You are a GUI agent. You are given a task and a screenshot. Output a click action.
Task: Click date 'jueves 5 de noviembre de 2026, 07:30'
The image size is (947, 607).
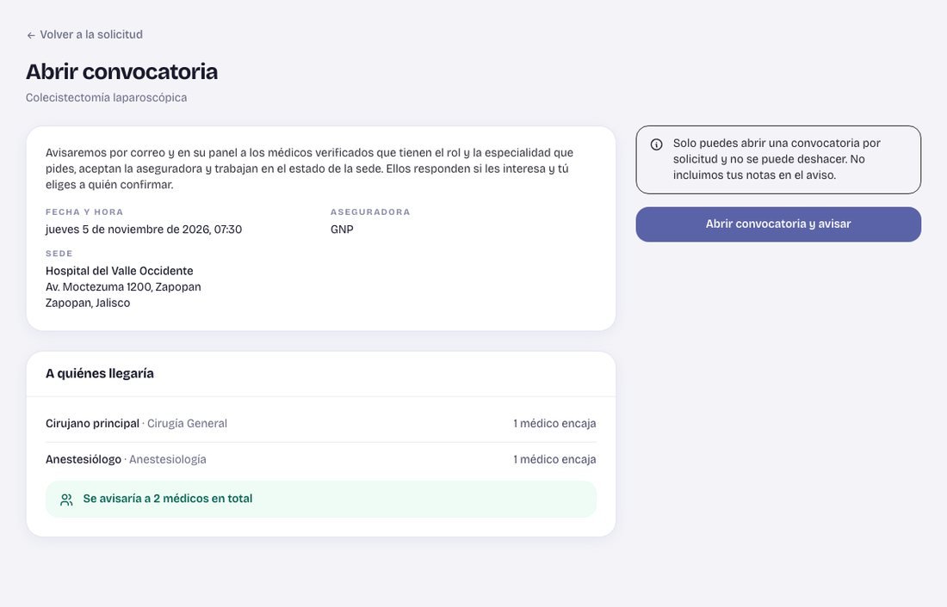coord(144,230)
